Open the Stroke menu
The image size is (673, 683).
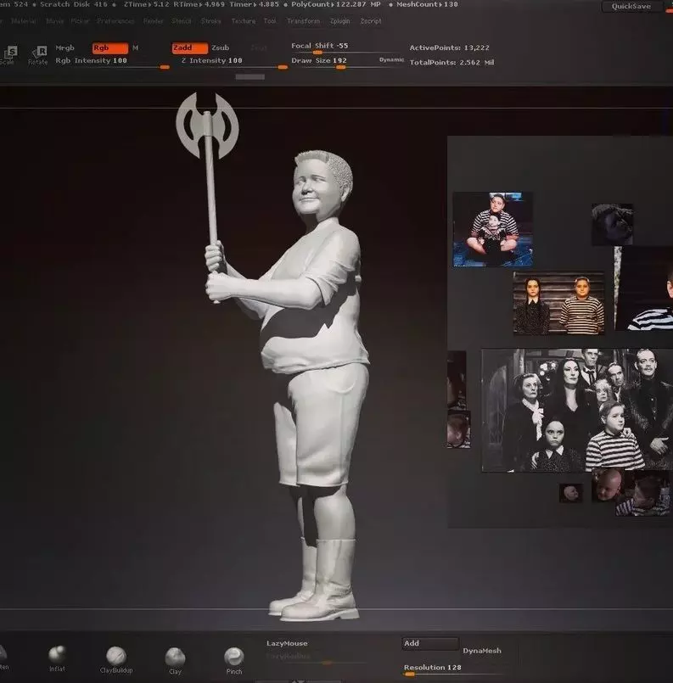(x=211, y=21)
